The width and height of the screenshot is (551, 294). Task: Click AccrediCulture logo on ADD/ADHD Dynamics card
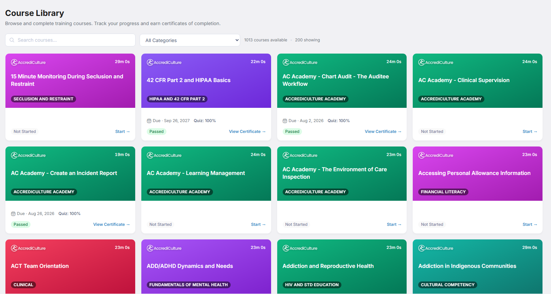click(x=164, y=248)
